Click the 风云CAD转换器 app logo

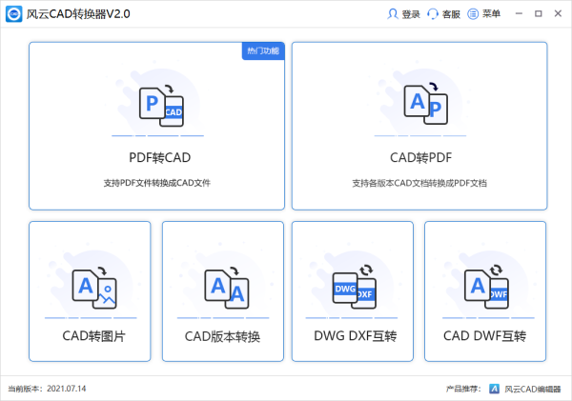14,14
